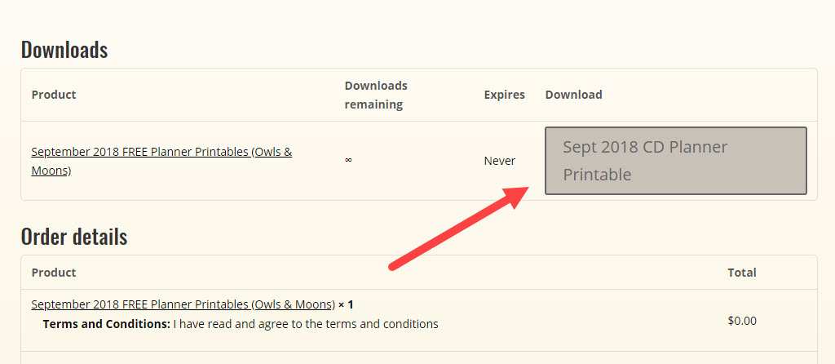
Task: Select the Order details section heading
Action: [x=74, y=237]
